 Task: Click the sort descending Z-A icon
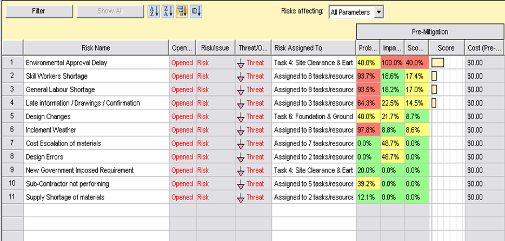tap(168, 11)
